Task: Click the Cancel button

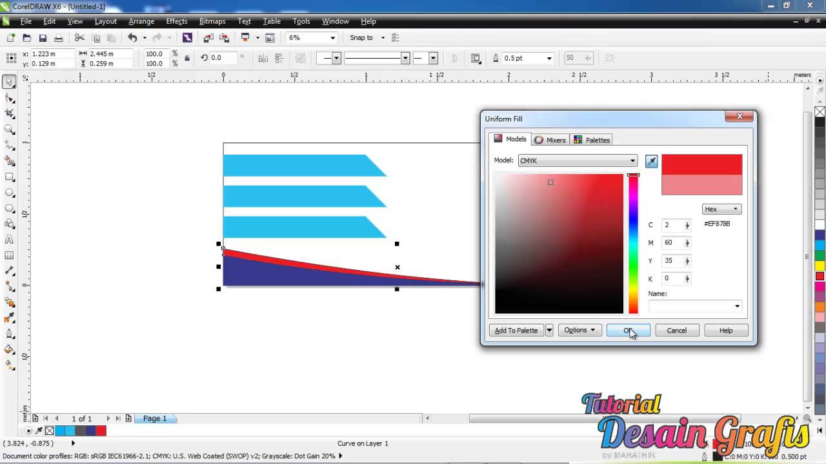Action: coord(677,330)
